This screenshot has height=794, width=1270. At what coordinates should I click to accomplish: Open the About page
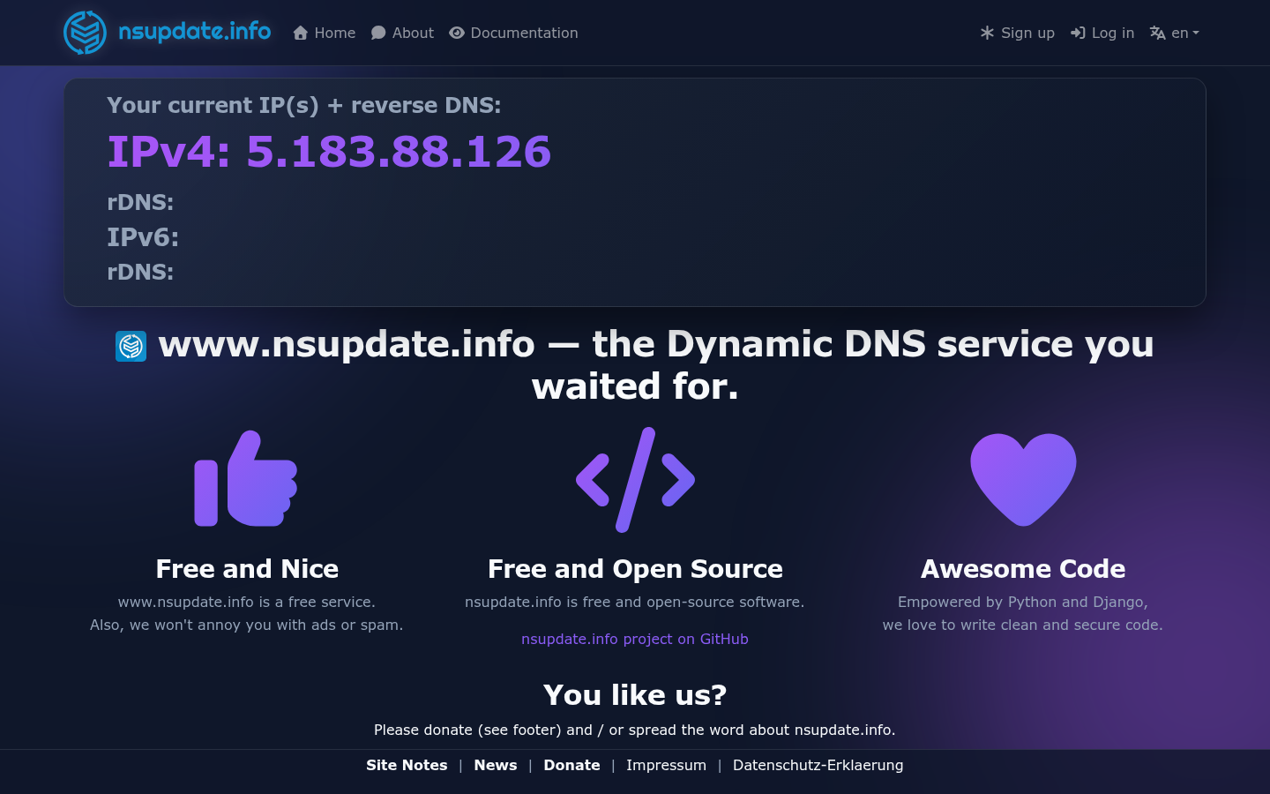(x=402, y=33)
